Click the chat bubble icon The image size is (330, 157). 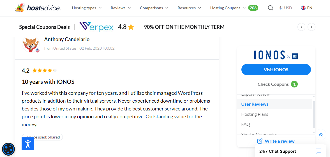pyautogui.click(x=318, y=151)
